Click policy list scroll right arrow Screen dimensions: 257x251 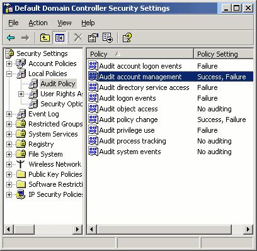[x=248, y=229]
